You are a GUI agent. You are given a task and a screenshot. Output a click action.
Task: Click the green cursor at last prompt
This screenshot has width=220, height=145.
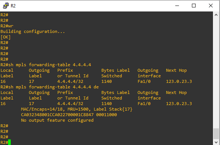tap(9, 142)
